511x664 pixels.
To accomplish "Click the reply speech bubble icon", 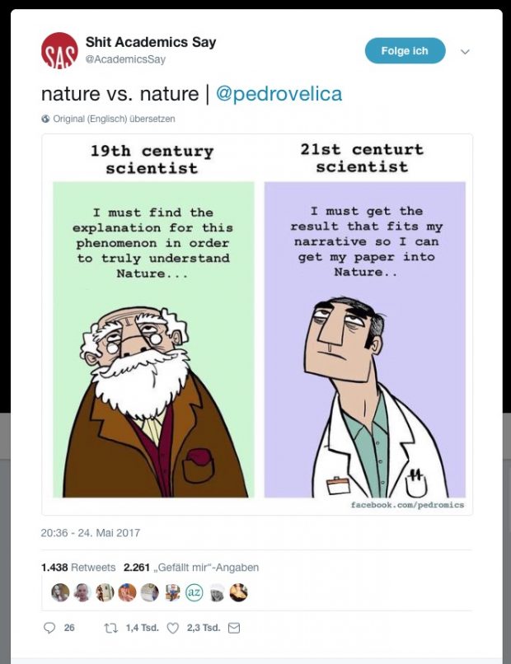I will (49, 628).
